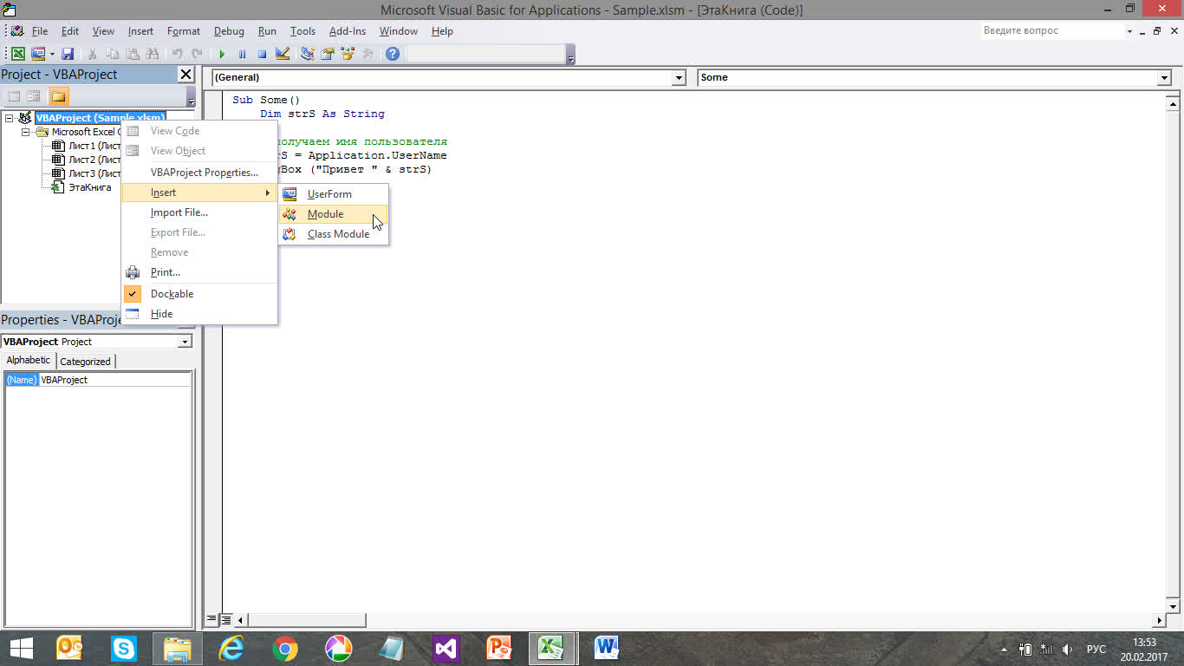
Task: Click the (Name) property value VBAProject
Action: 114,380
